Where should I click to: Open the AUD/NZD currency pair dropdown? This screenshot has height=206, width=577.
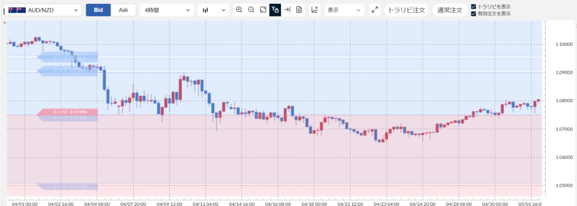43,10
